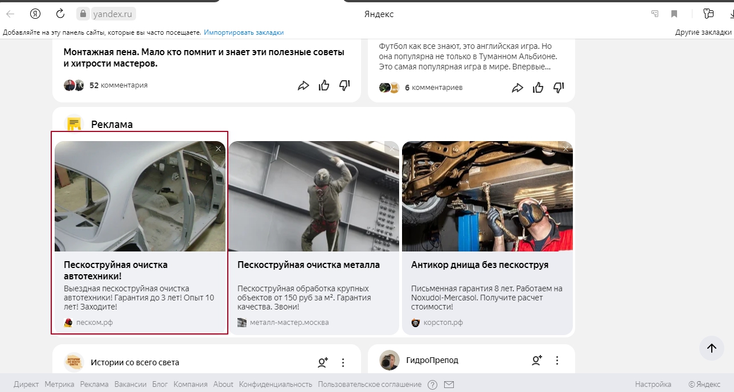Open Другие закладки folder

(x=703, y=32)
